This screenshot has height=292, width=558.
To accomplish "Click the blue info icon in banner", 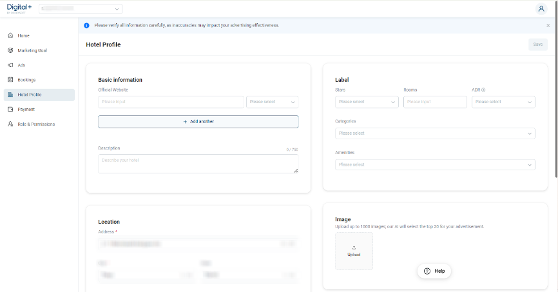I will click(86, 25).
